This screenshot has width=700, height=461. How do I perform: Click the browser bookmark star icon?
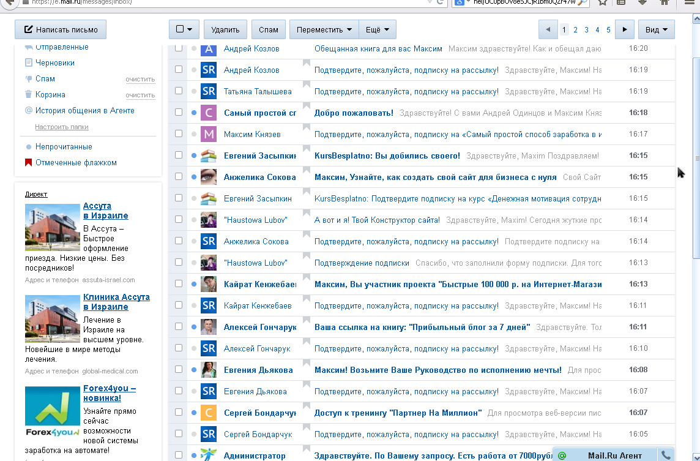pos(602,2)
